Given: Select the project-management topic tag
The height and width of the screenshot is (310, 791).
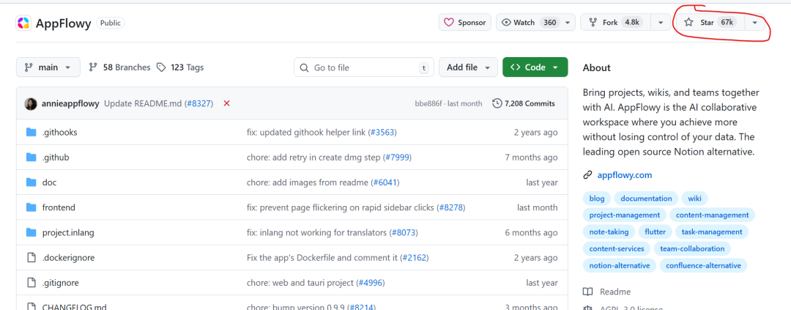Looking at the screenshot, I should click(x=625, y=215).
